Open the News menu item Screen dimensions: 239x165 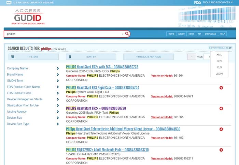(191, 34)
